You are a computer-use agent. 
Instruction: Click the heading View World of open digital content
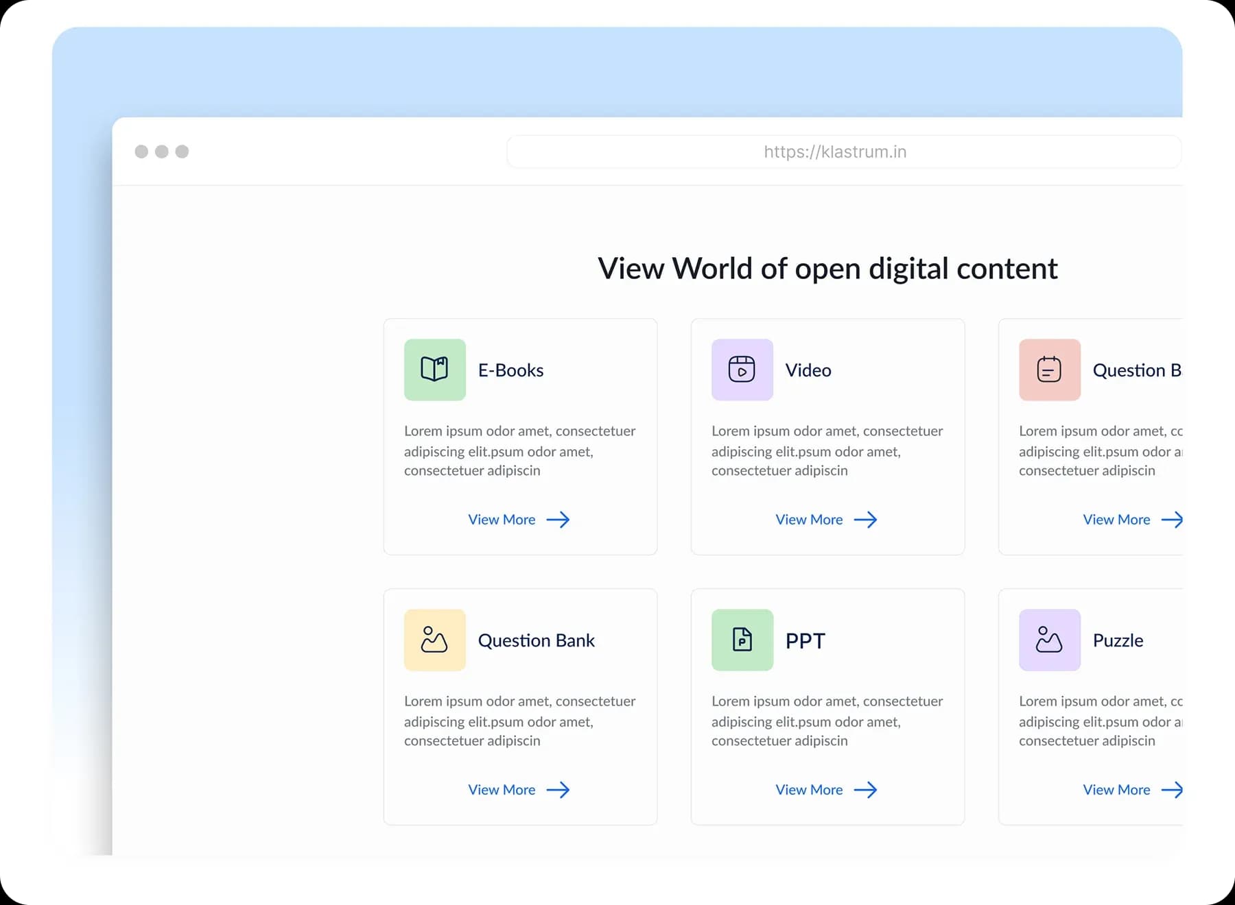pyautogui.click(x=827, y=269)
